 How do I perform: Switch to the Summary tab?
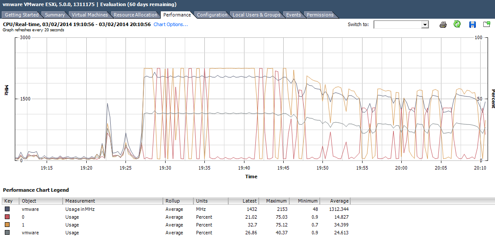point(54,15)
